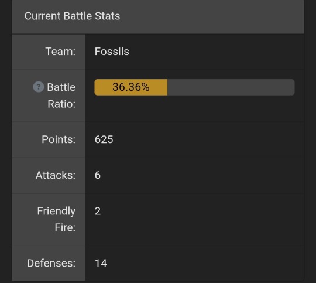Click the unfilled gray portion of ratio bar
316x283 pixels.
pos(231,87)
